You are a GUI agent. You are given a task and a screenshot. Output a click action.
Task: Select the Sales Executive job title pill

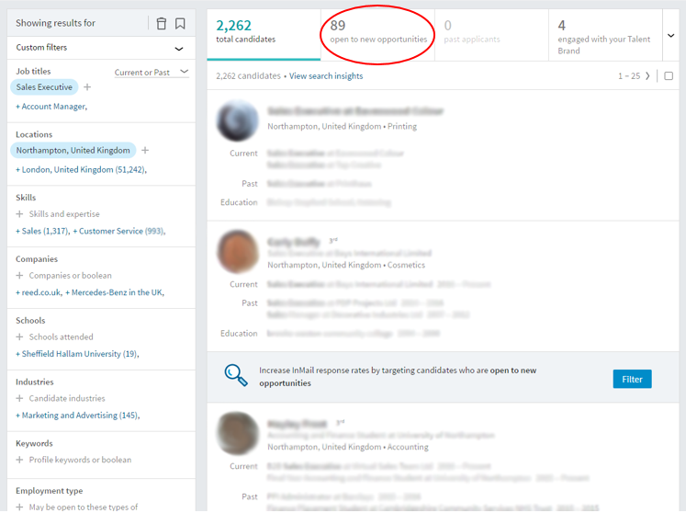pos(44,87)
